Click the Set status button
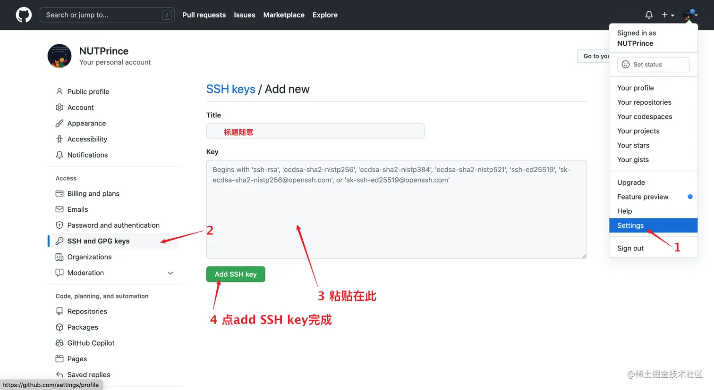714x390 pixels. point(654,65)
